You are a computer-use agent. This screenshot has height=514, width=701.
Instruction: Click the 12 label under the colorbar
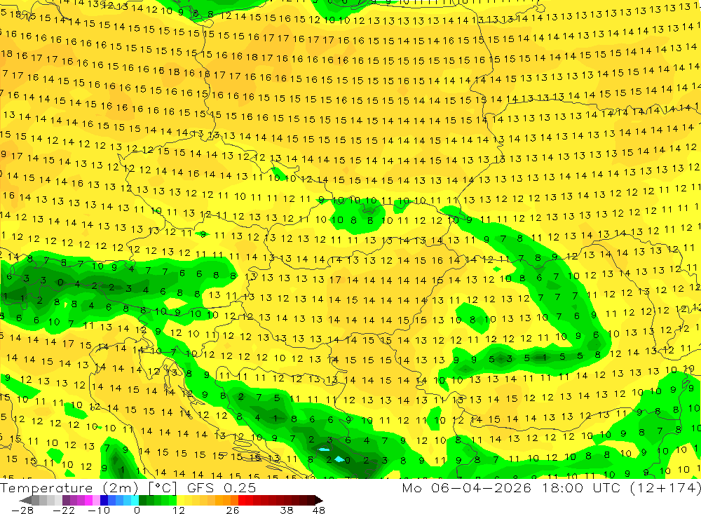[178, 510]
